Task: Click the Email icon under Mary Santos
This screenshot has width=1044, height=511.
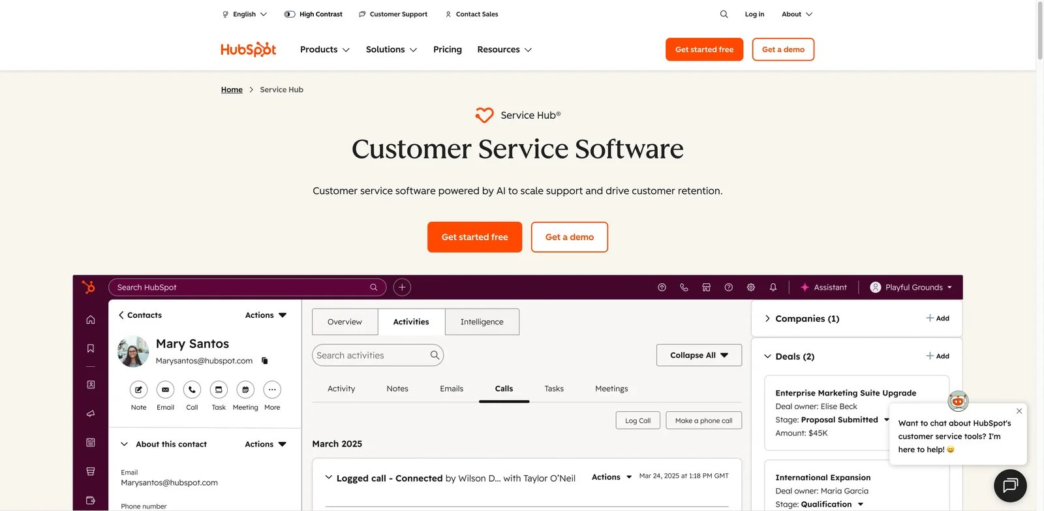Action: click(165, 390)
